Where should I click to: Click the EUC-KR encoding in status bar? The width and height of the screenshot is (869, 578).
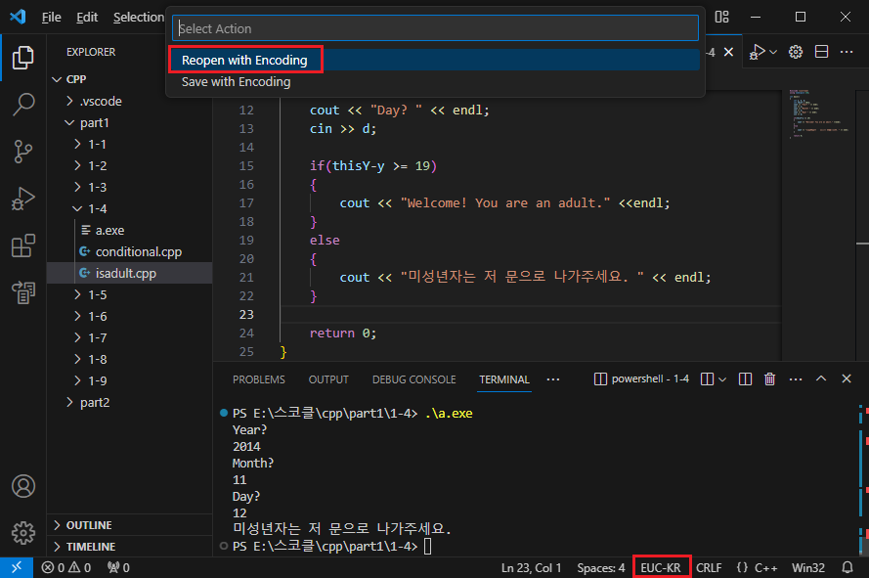661,567
